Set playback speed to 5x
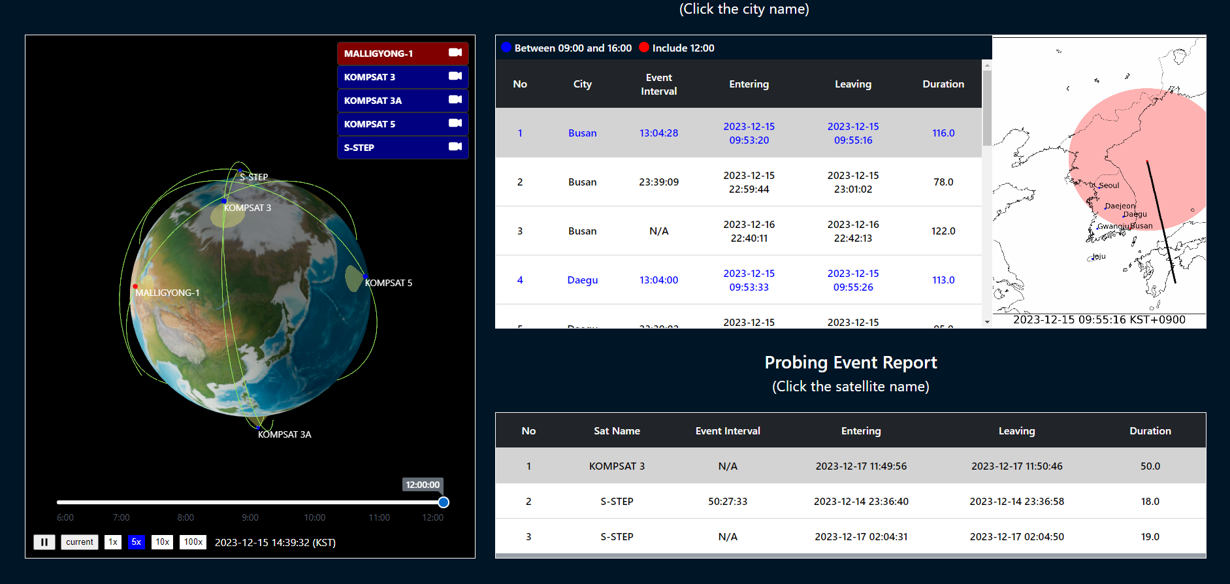1230x584 pixels. click(137, 542)
